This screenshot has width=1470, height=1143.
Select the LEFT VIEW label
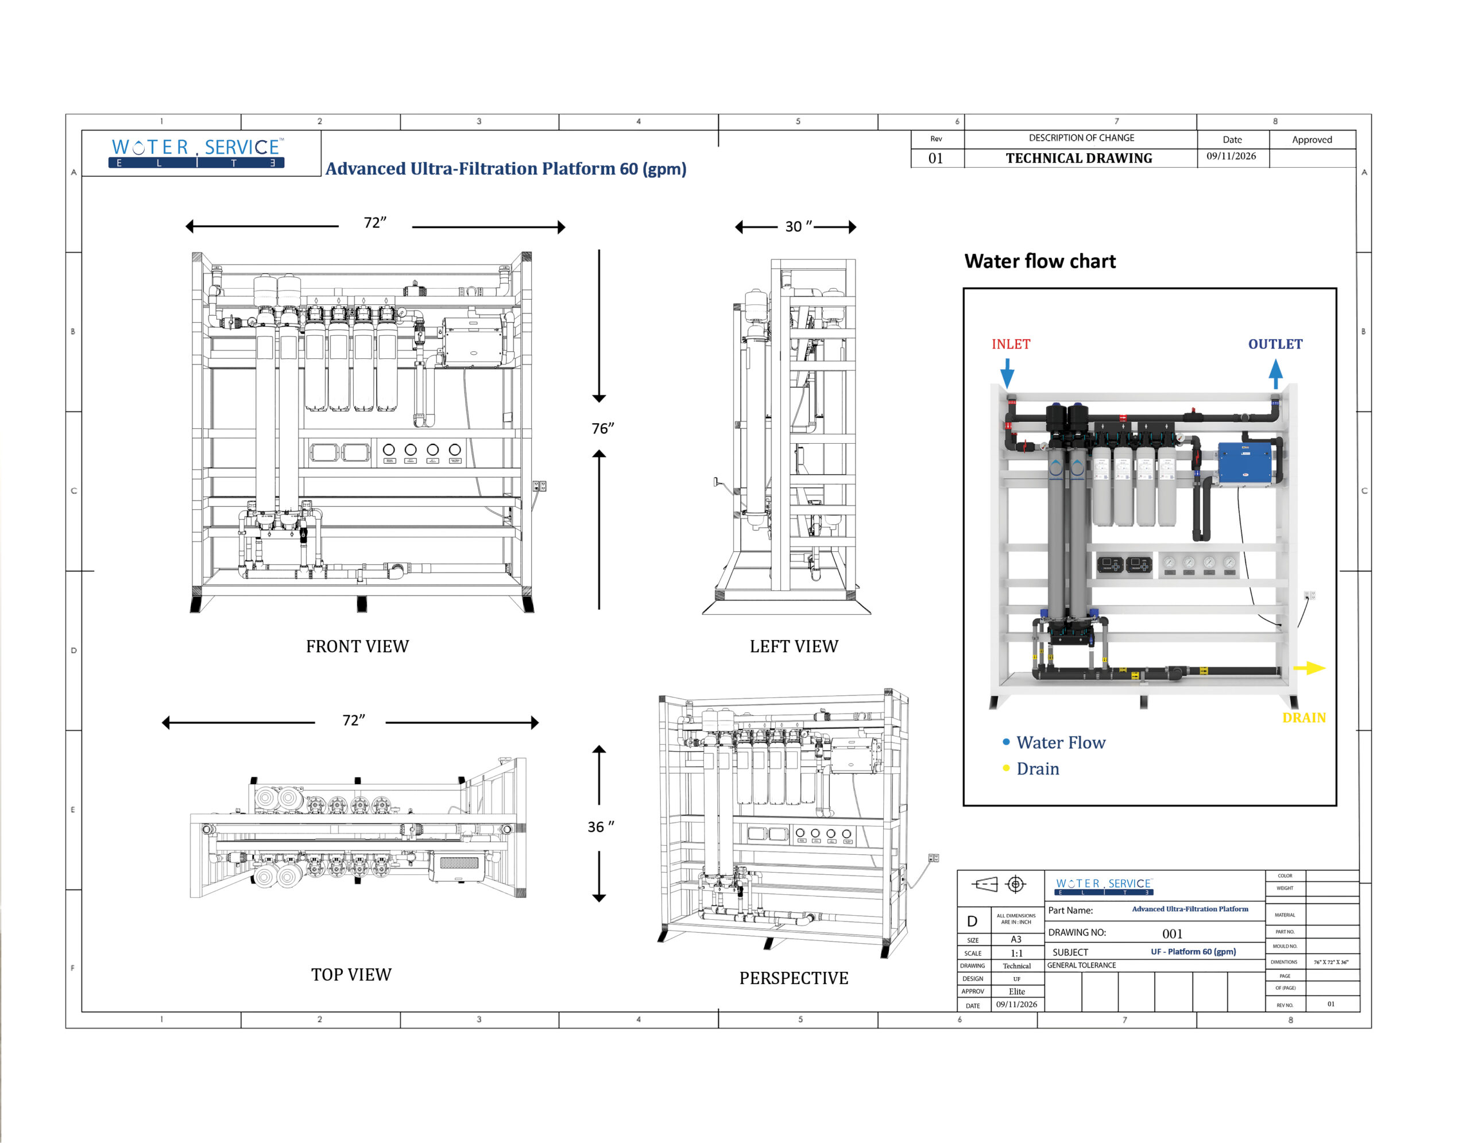coord(794,646)
